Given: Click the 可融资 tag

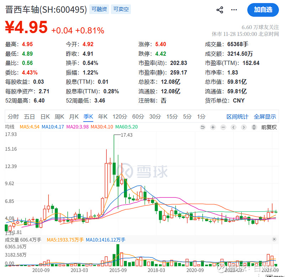Looking at the screenshot, I should coord(99,9).
